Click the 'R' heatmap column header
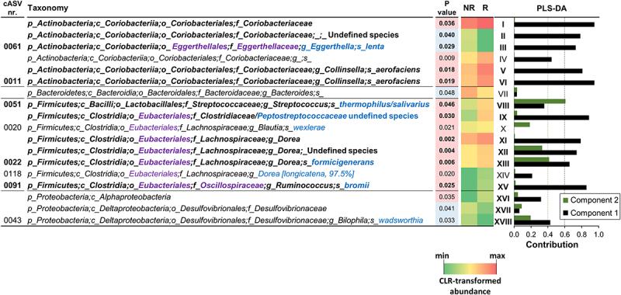621x295 pixels. coord(485,8)
